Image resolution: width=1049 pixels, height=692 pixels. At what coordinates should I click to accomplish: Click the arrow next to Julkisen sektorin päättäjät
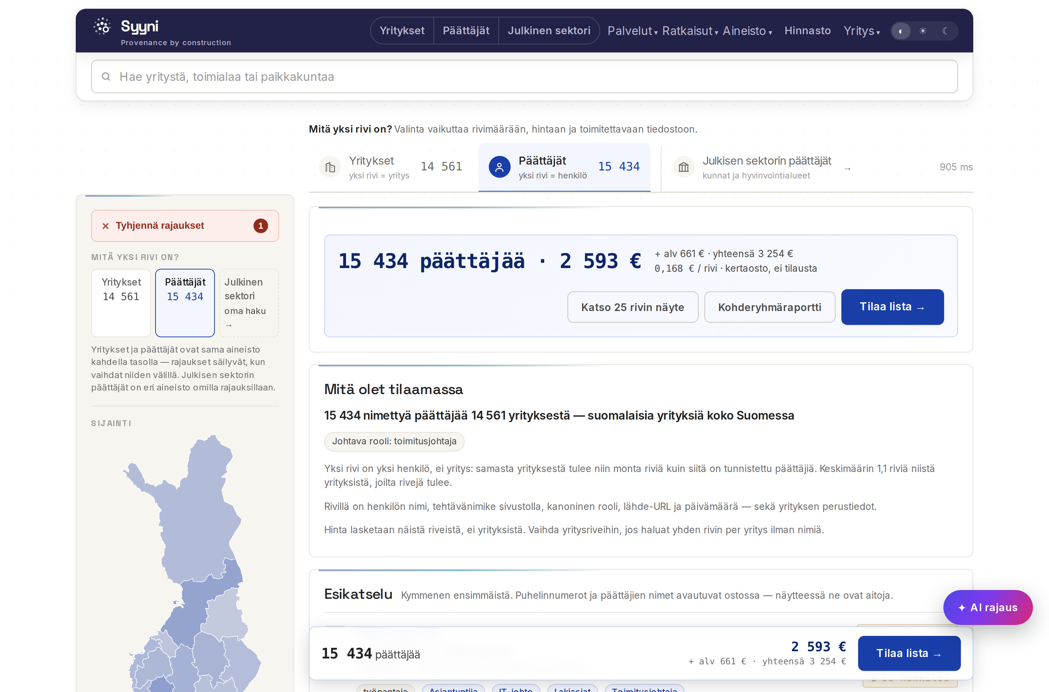[x=847, y=169]
